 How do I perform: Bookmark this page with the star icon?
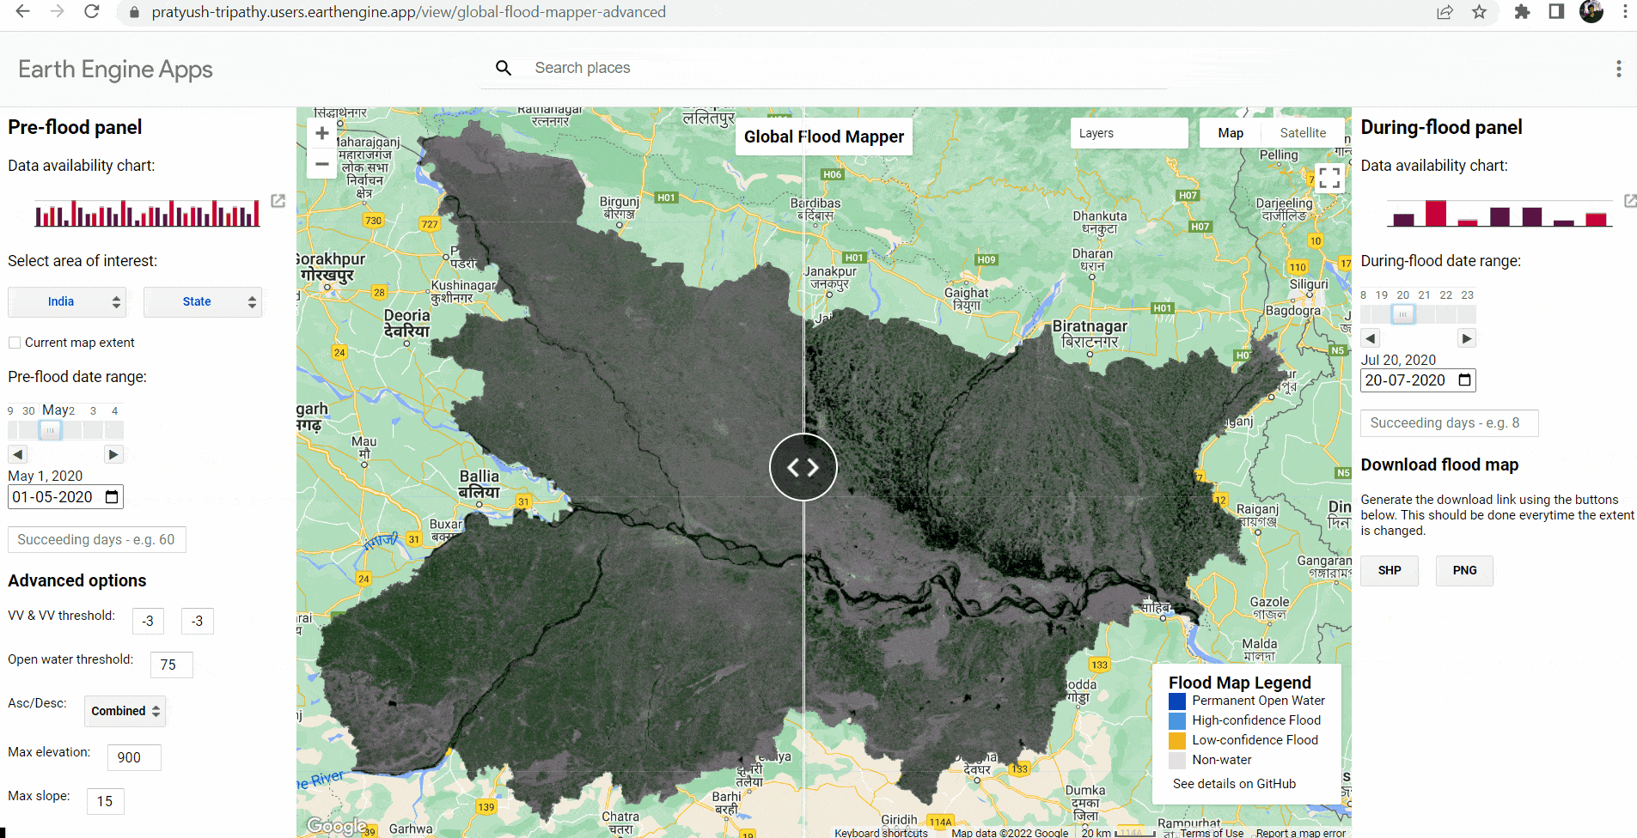(x=1479, y=12)
